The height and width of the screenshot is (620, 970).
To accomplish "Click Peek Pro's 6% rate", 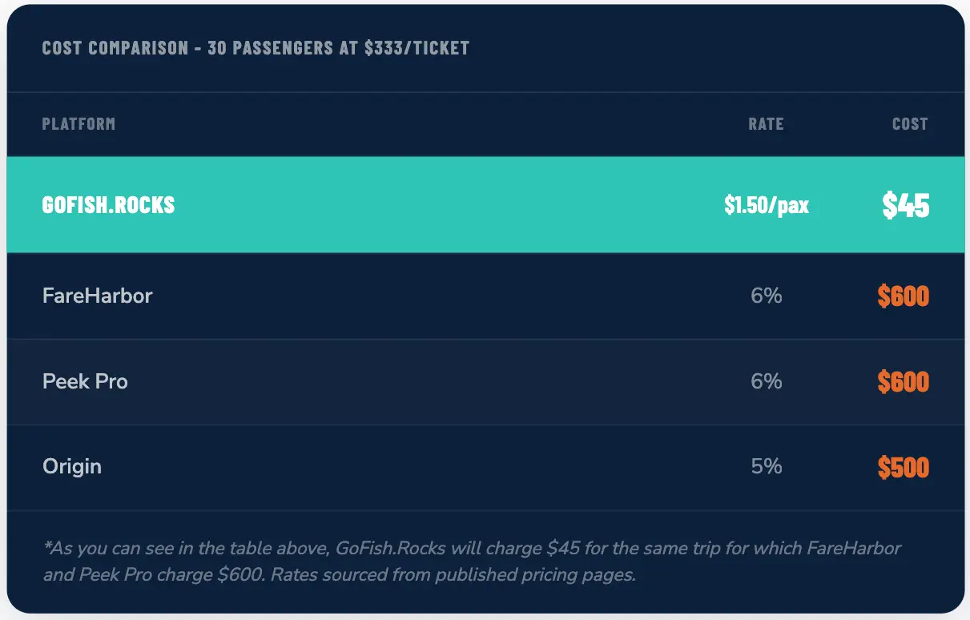I will pyautogui.click(x=766, y=381).
